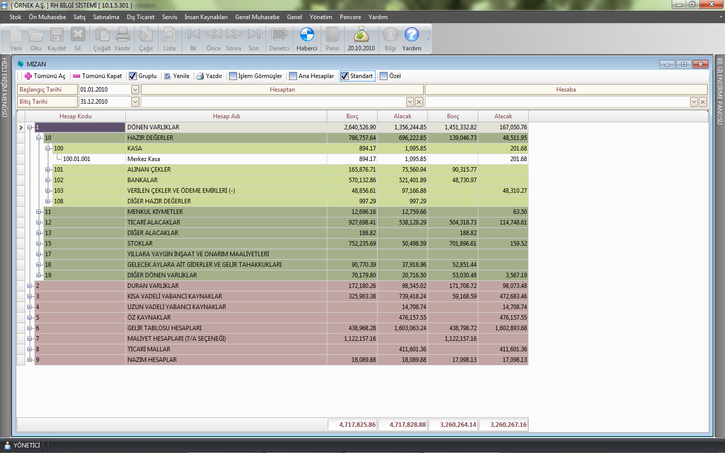Open the İnsan Kaynakları menu
The image size is (725, 453).
pyautogui.click(x=205, y=17)
